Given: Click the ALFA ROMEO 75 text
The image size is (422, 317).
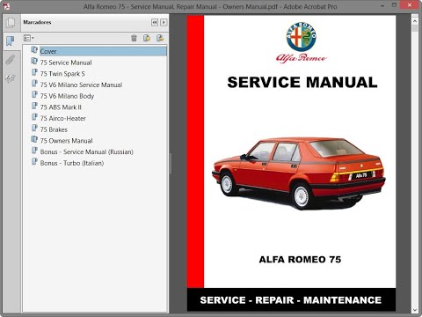Looking at the screenshot, I should coord(300,260).
